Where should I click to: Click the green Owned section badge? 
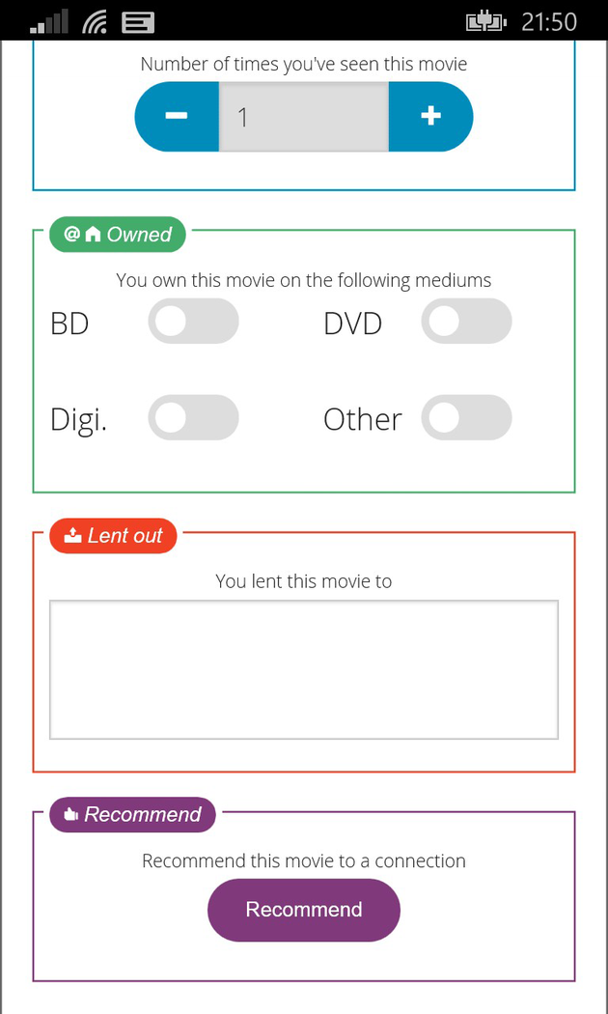click(x=118, y=235)
